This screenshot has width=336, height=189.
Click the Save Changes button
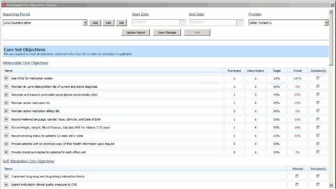(x=167, y=32)
